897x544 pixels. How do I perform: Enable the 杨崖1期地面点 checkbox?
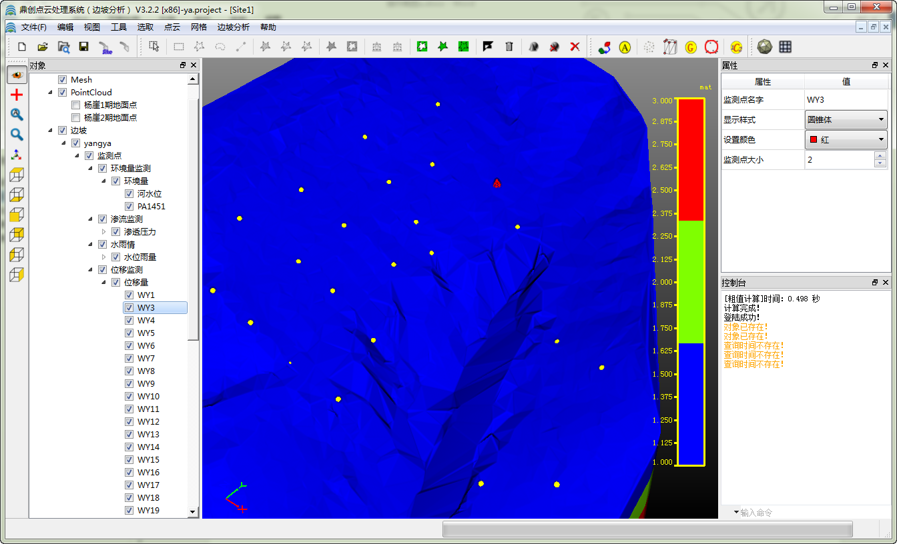[x=76, y=105]
